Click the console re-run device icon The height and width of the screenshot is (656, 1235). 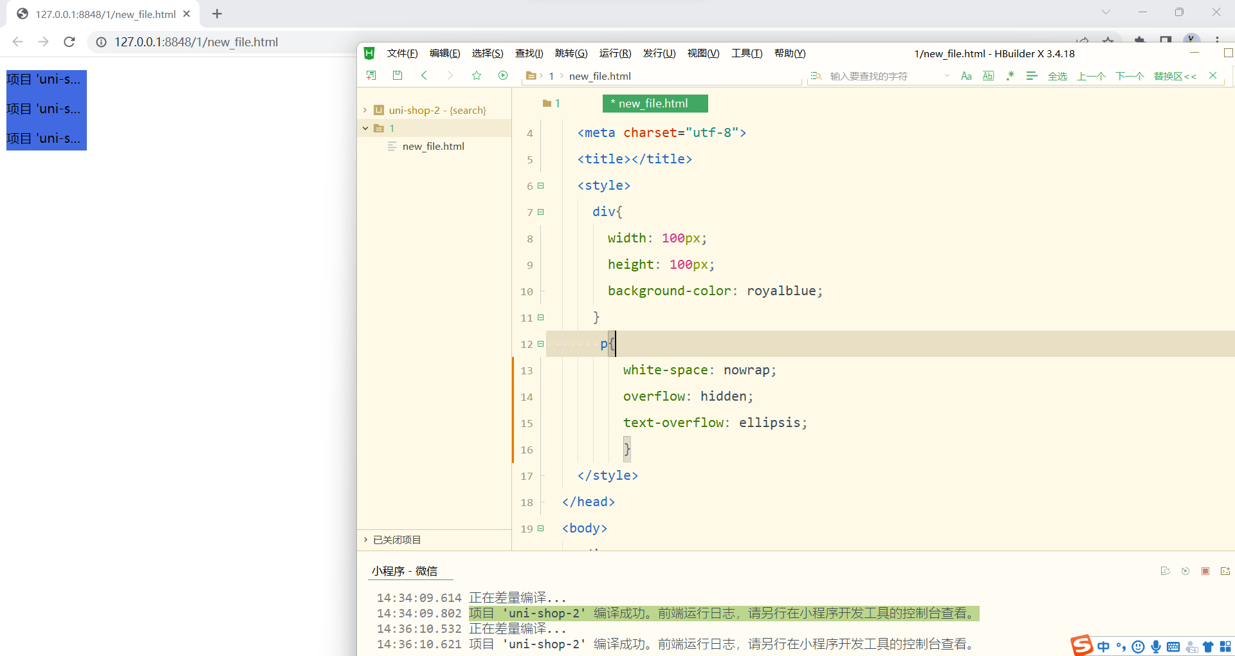point(1165,571)
